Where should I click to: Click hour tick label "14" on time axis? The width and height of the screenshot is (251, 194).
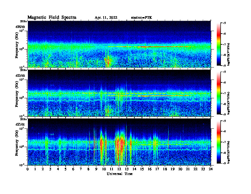[134, 169]
